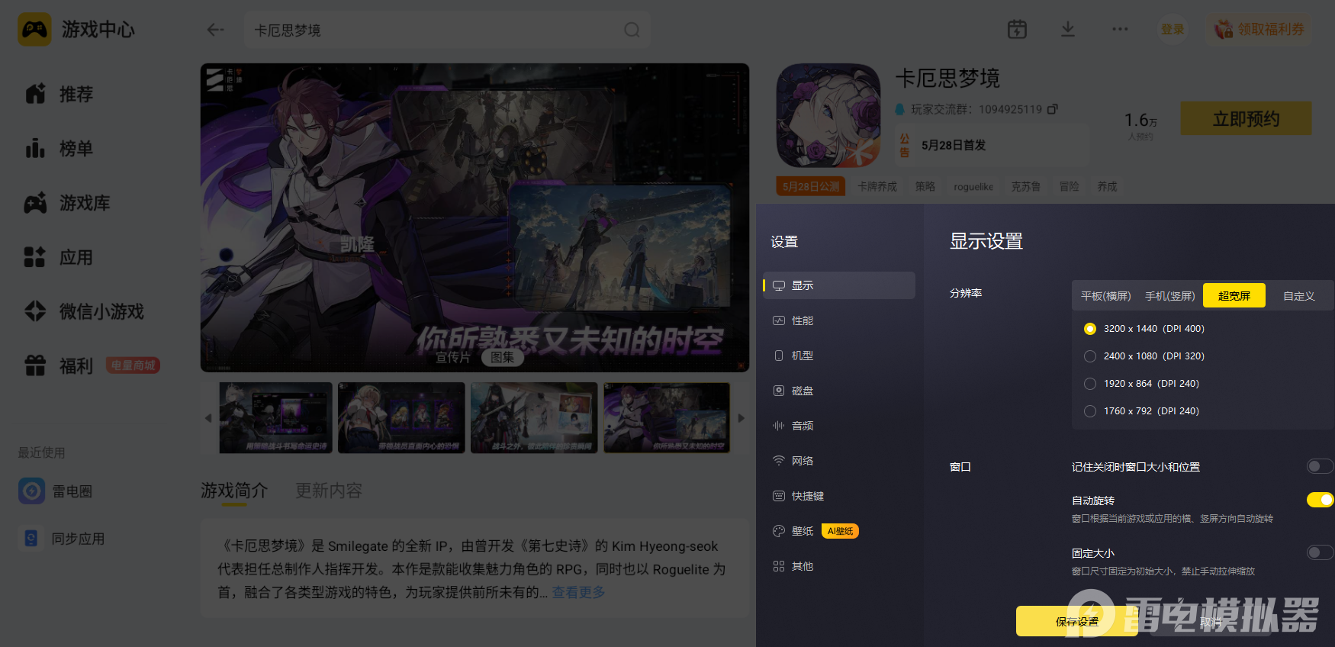Click the roguelike tag

point(973,186)
